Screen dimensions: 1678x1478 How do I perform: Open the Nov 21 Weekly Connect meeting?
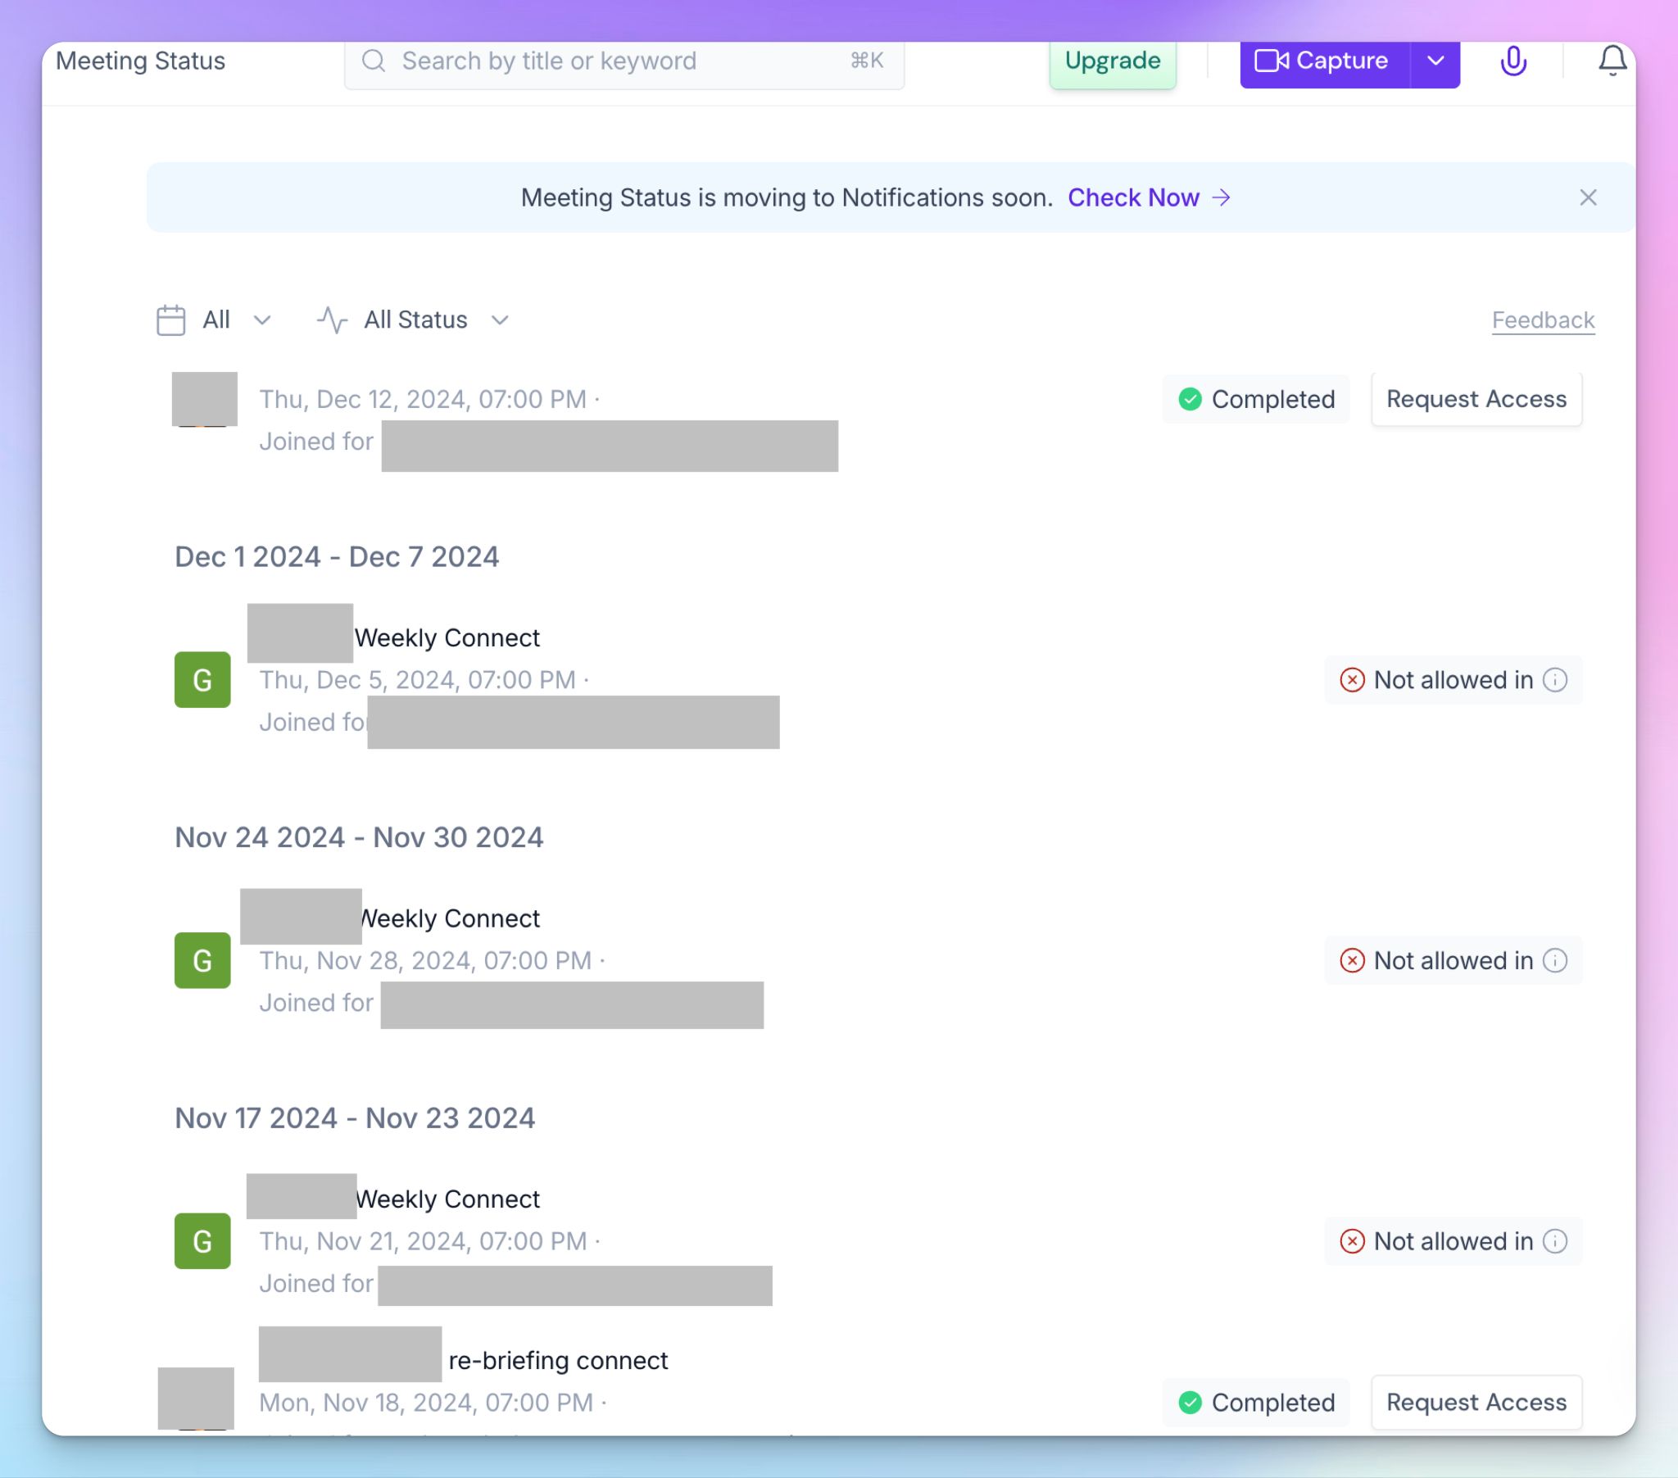(x=448, y=1199)
